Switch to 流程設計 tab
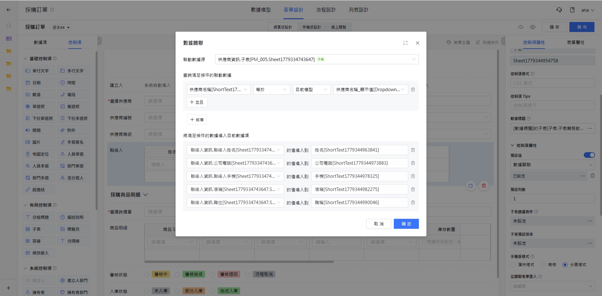Screen dimensions: 602x296 coord(326,10)
